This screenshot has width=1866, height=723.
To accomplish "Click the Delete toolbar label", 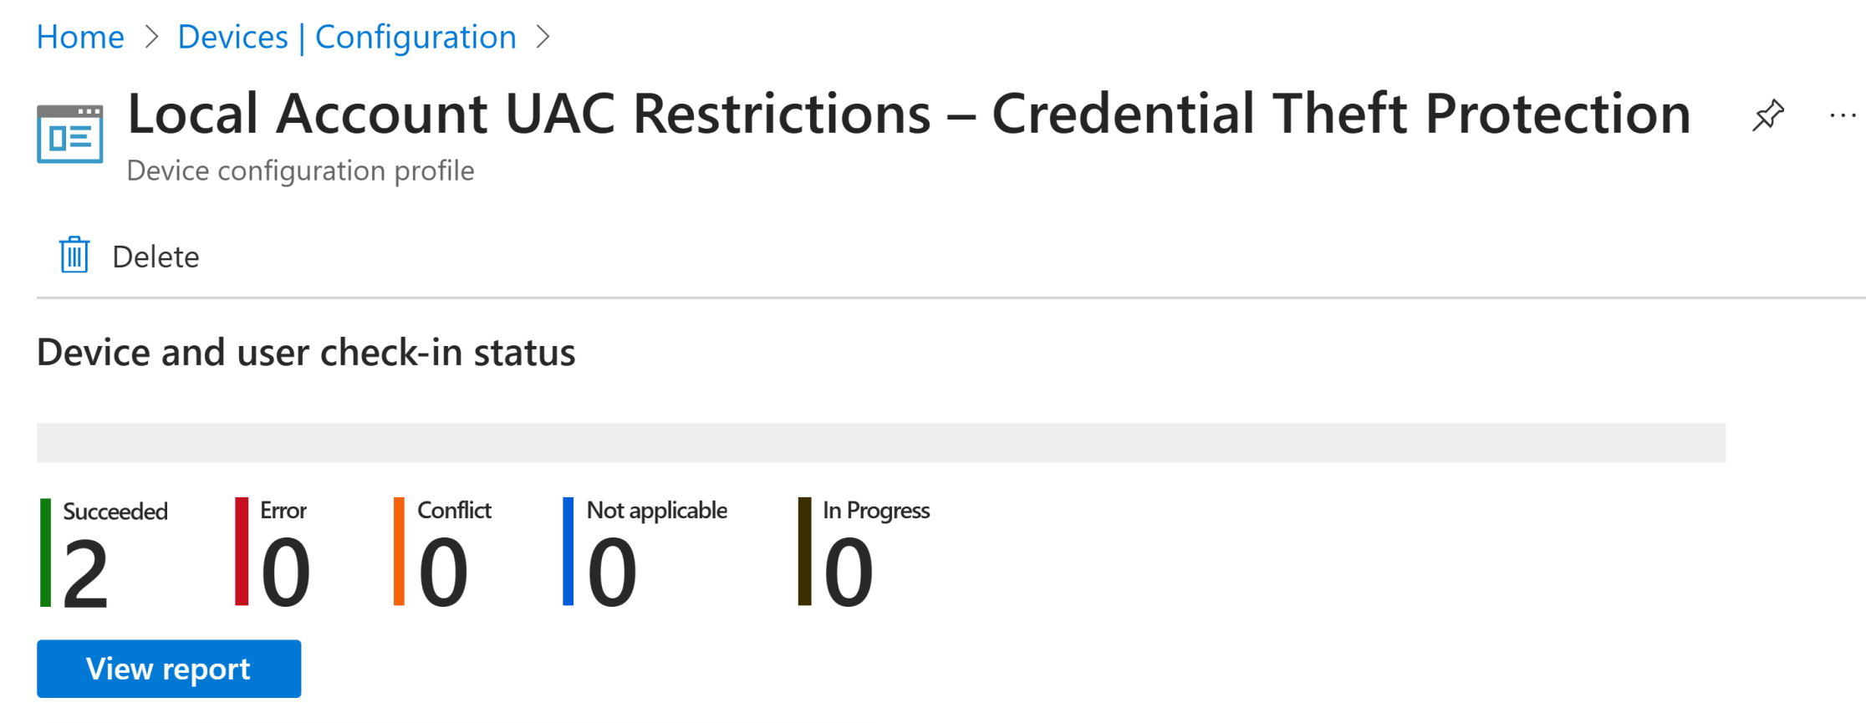I will [155, 257].
